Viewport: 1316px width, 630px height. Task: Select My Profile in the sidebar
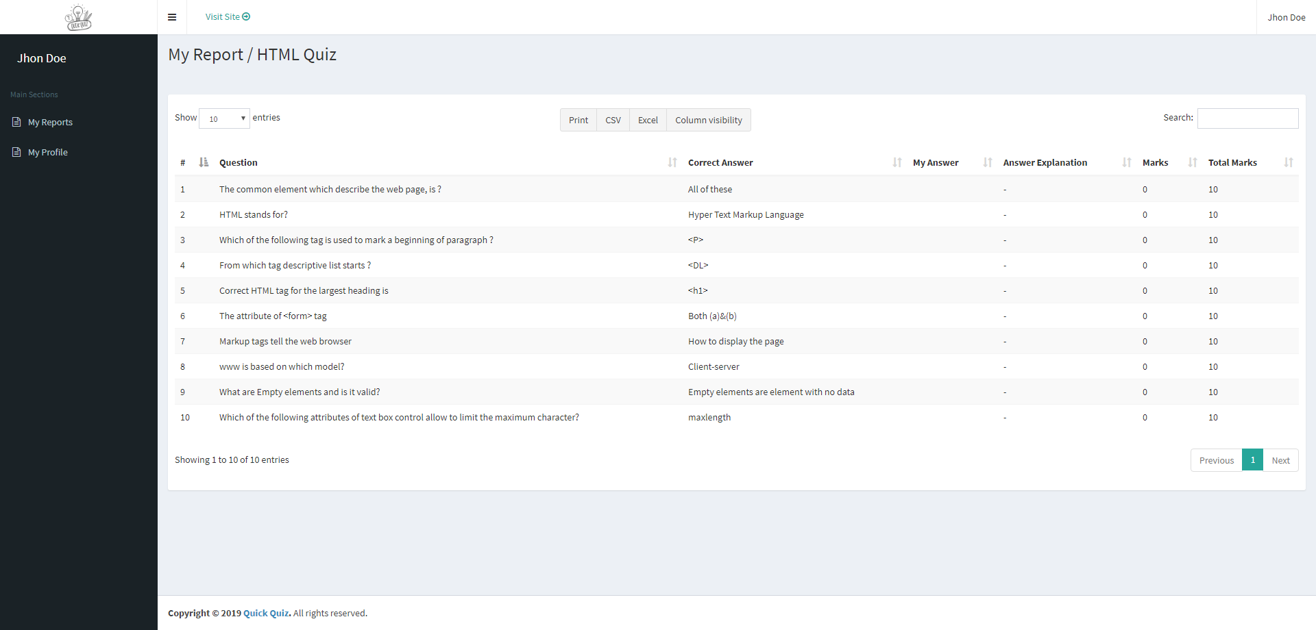(47, 151)
